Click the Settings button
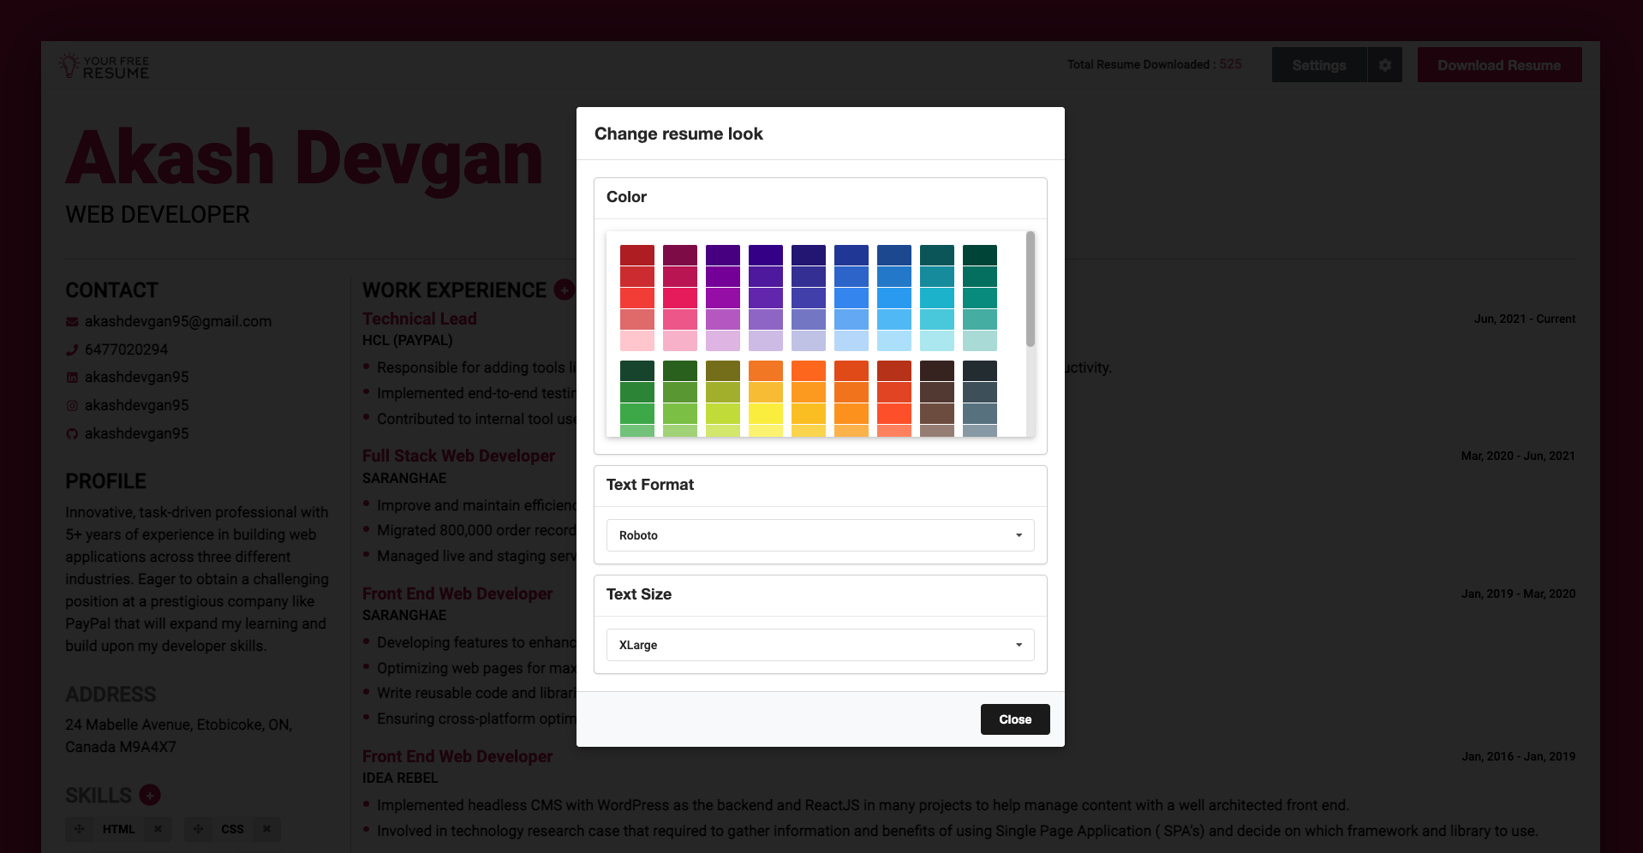 pos(1319,65)
